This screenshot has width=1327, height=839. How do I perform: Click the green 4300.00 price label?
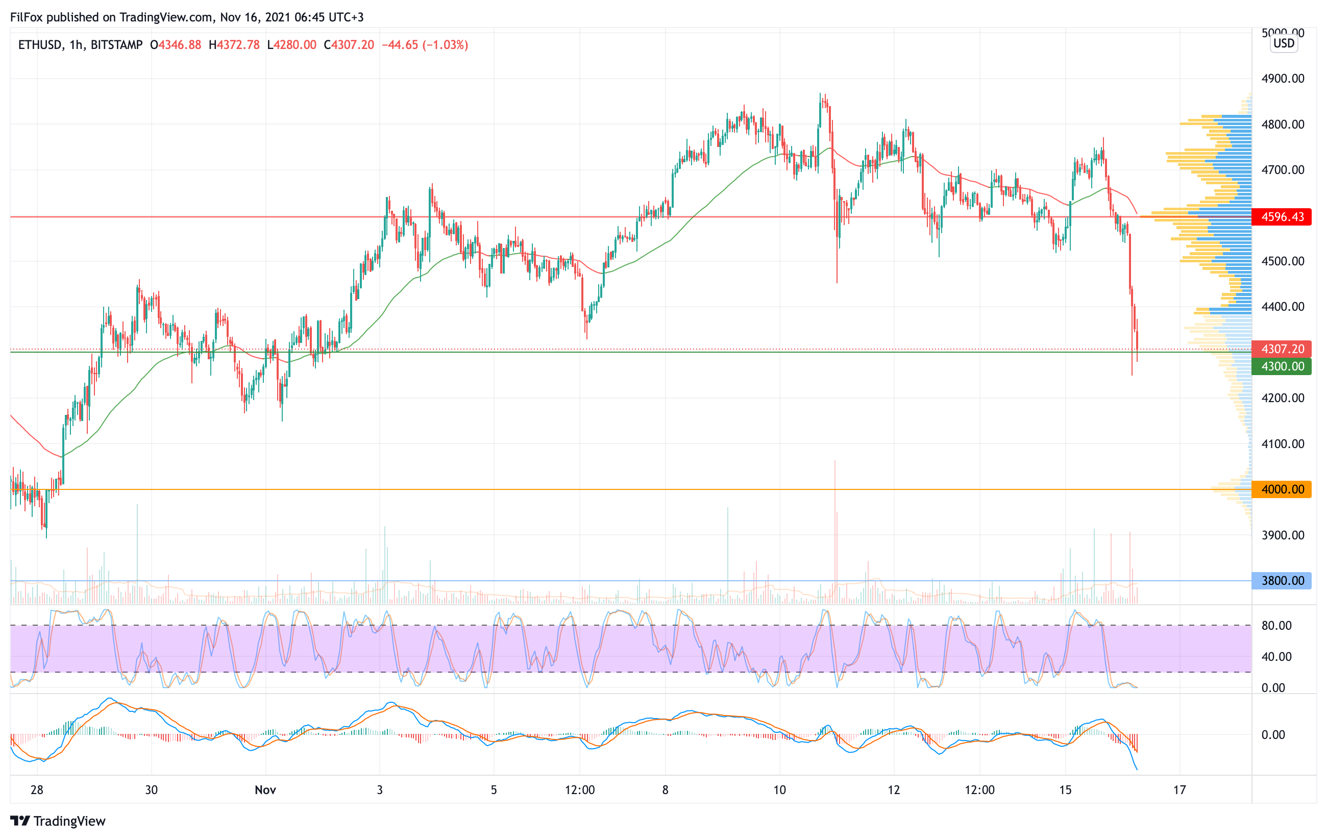coord(1282,366)
